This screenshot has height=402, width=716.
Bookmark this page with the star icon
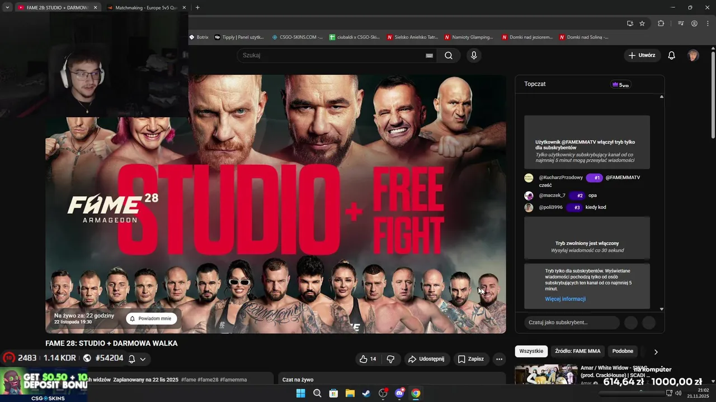642,23
